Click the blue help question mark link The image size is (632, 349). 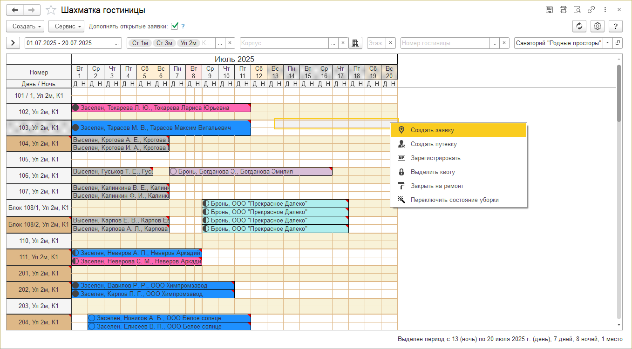click(183, 27)
